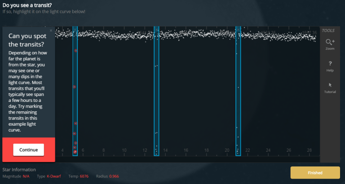Start the Tutorial from tools panel
Image resolution: width=345 pixels, height=184 pixels.
pyautogui.click(x=330, y=87)
